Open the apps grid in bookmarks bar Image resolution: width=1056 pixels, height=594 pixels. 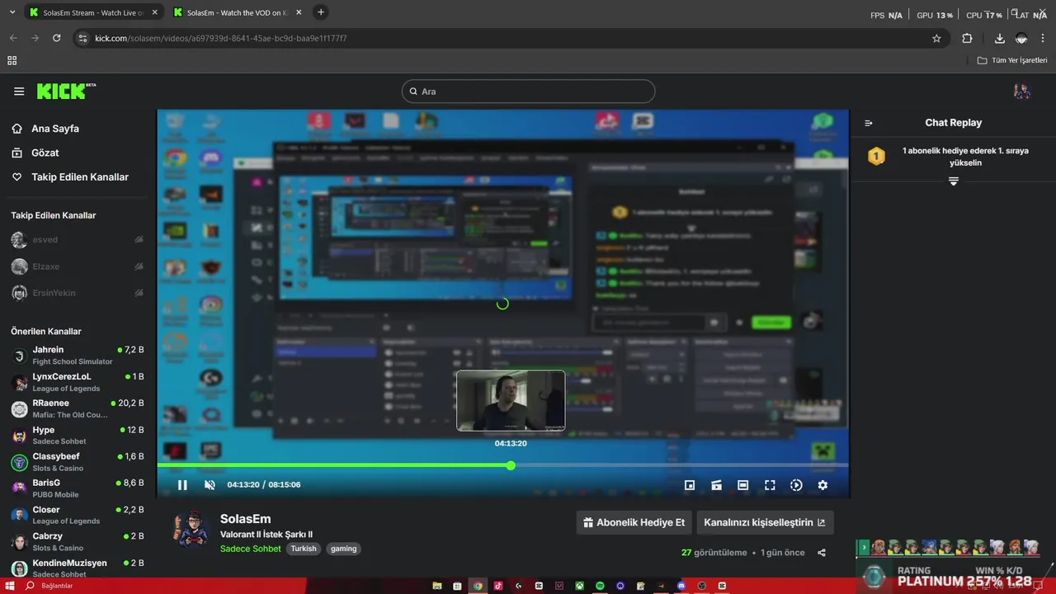click(x=12, y=60)
